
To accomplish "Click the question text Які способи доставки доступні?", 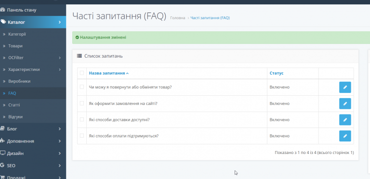I will [119, 120].
